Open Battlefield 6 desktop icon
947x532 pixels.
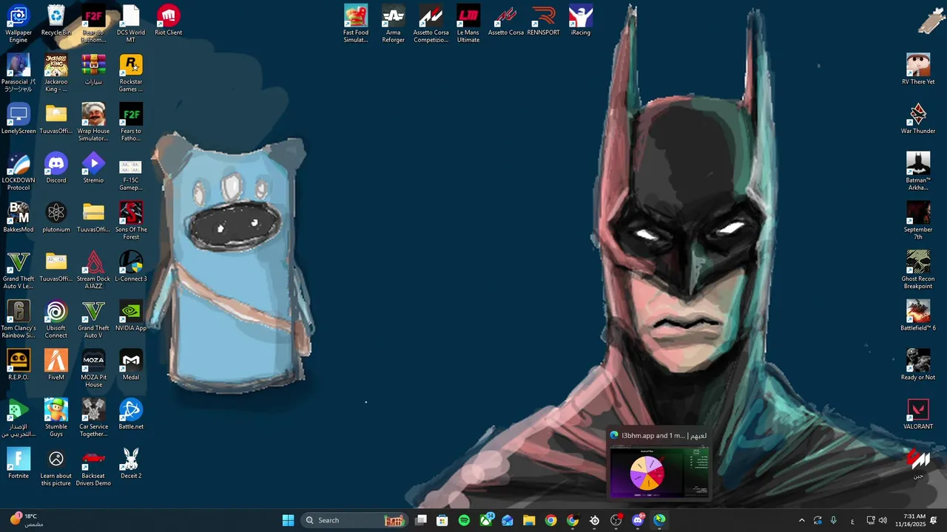(918, 316)
